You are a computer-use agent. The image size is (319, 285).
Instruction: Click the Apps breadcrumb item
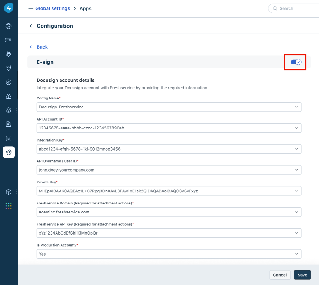[85, 9]
